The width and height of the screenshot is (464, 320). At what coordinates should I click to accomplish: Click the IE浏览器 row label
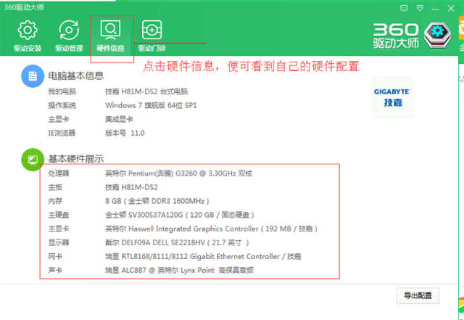[x=62, y=133]
